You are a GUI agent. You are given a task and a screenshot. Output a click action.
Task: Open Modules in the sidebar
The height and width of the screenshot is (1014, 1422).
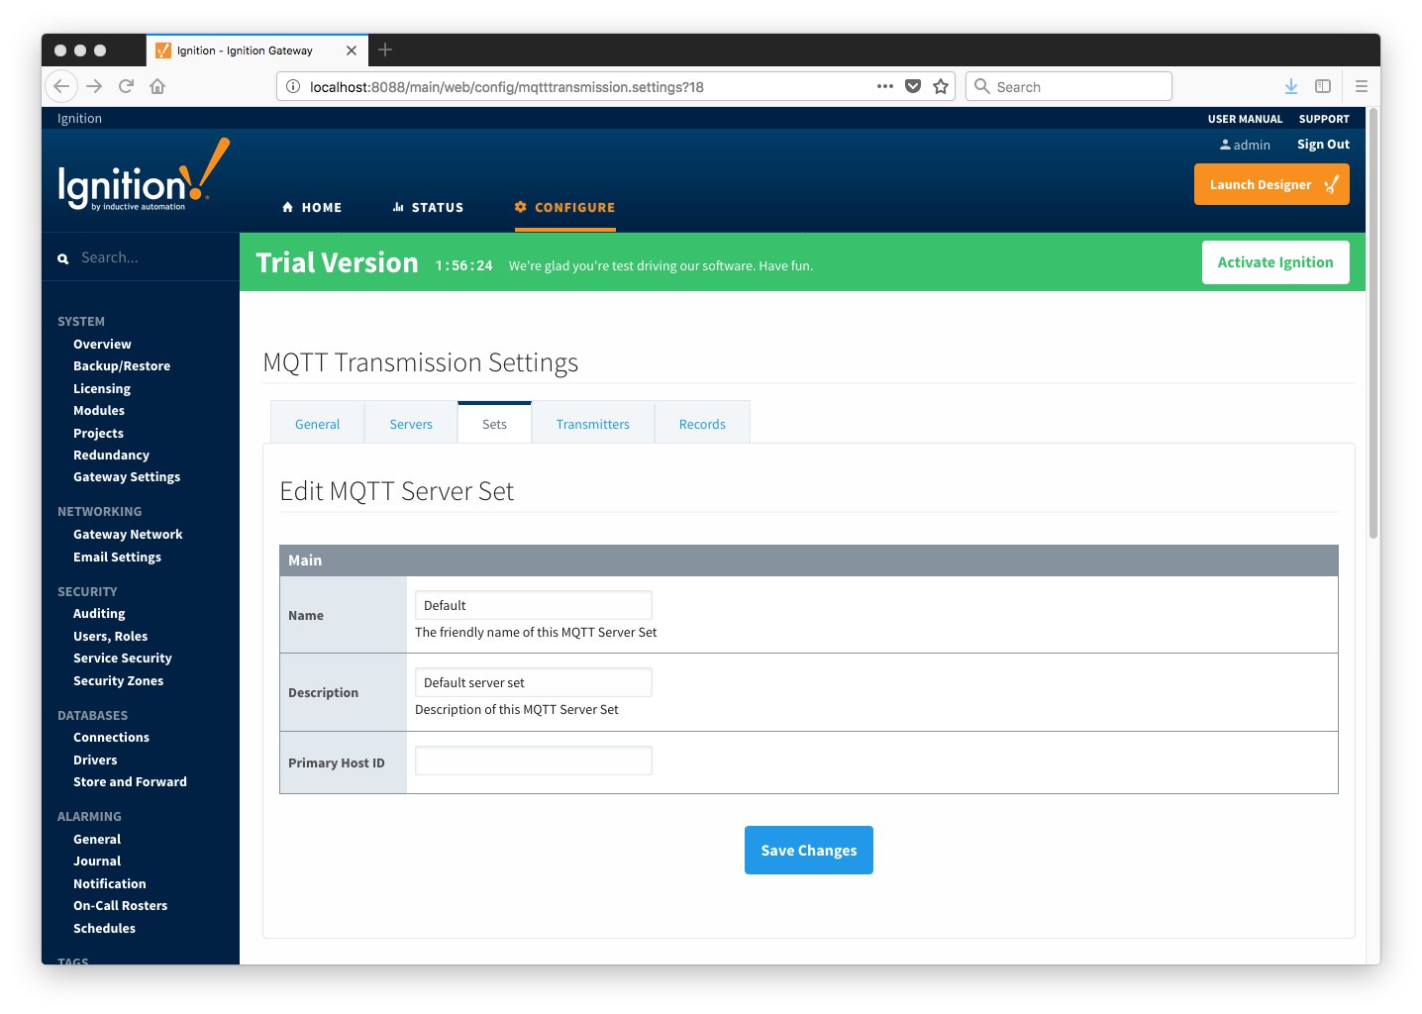tap(99, 411)
